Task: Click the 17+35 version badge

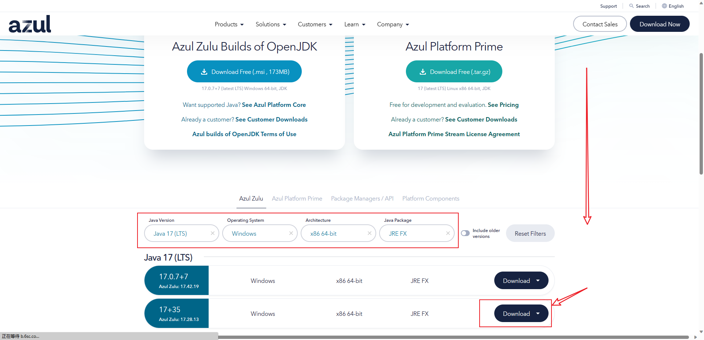Action: pyautogui.click(x=177, y=313)
